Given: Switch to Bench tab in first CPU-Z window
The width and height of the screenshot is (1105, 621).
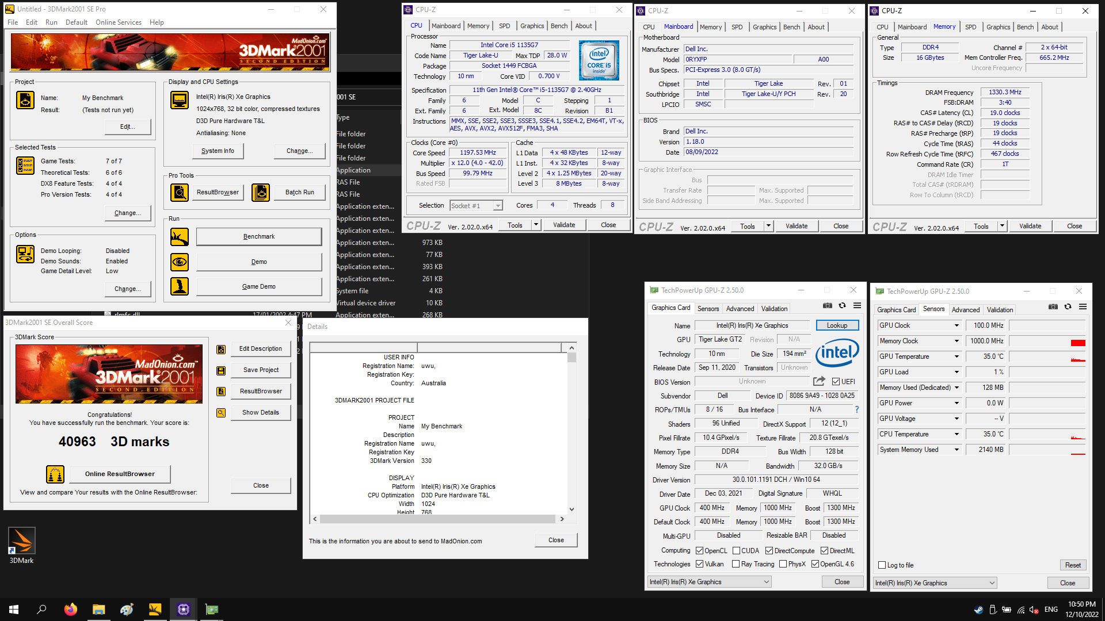Looking at the screenshot, I should pyautogui.click(x=559, y=26).
